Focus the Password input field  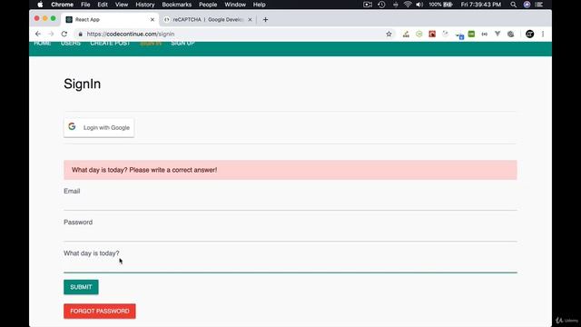pos(290,233)
